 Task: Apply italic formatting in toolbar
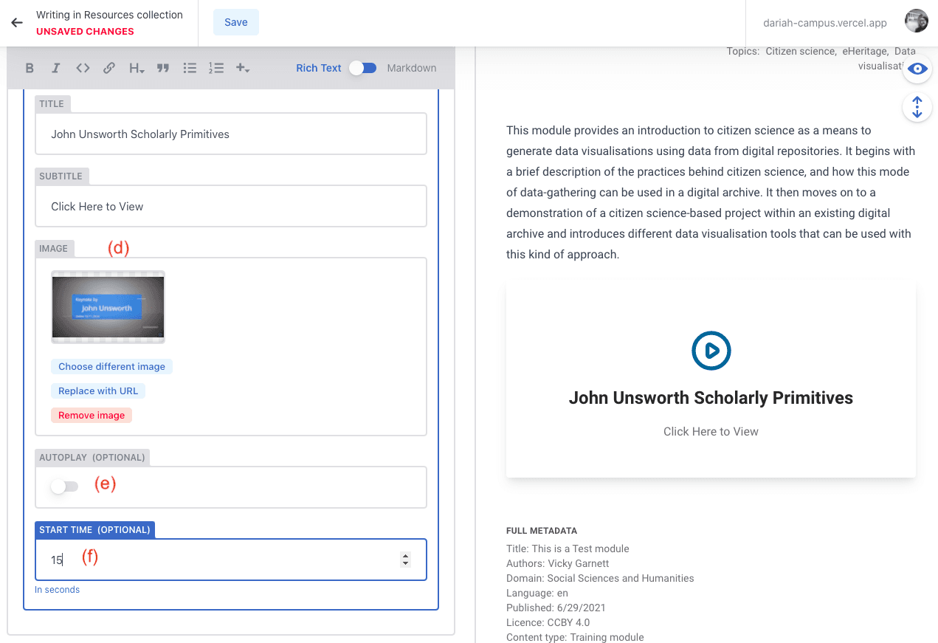55,68
